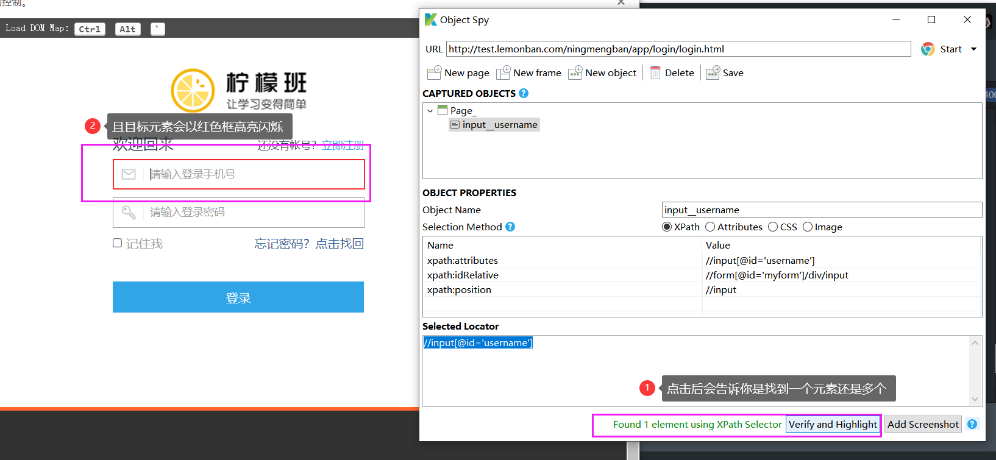Click the Object Spy URL field

point(678,49)
